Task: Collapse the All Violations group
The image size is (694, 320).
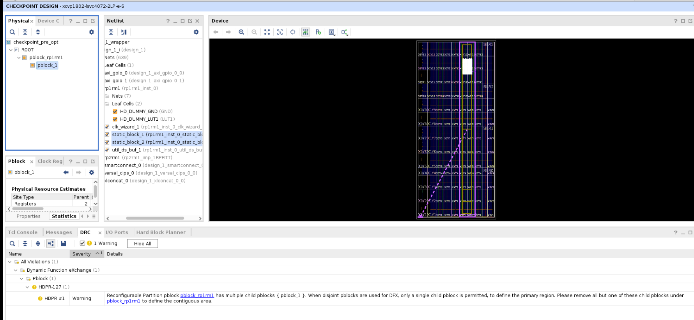Action: pos(10,262)
